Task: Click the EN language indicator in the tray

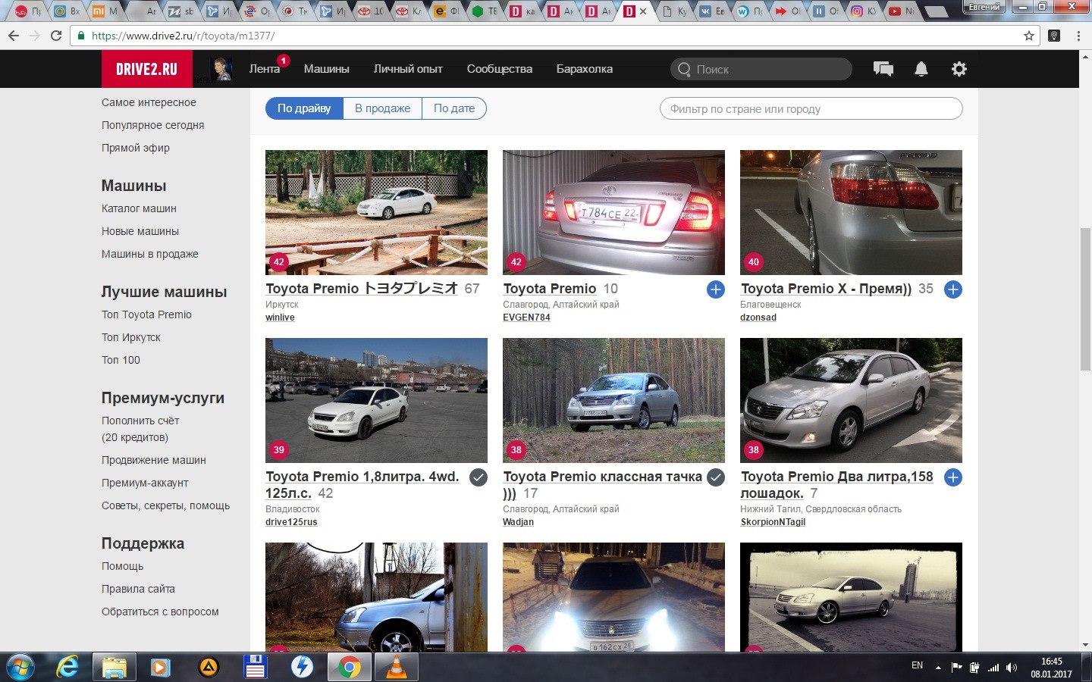Action: 917,665
